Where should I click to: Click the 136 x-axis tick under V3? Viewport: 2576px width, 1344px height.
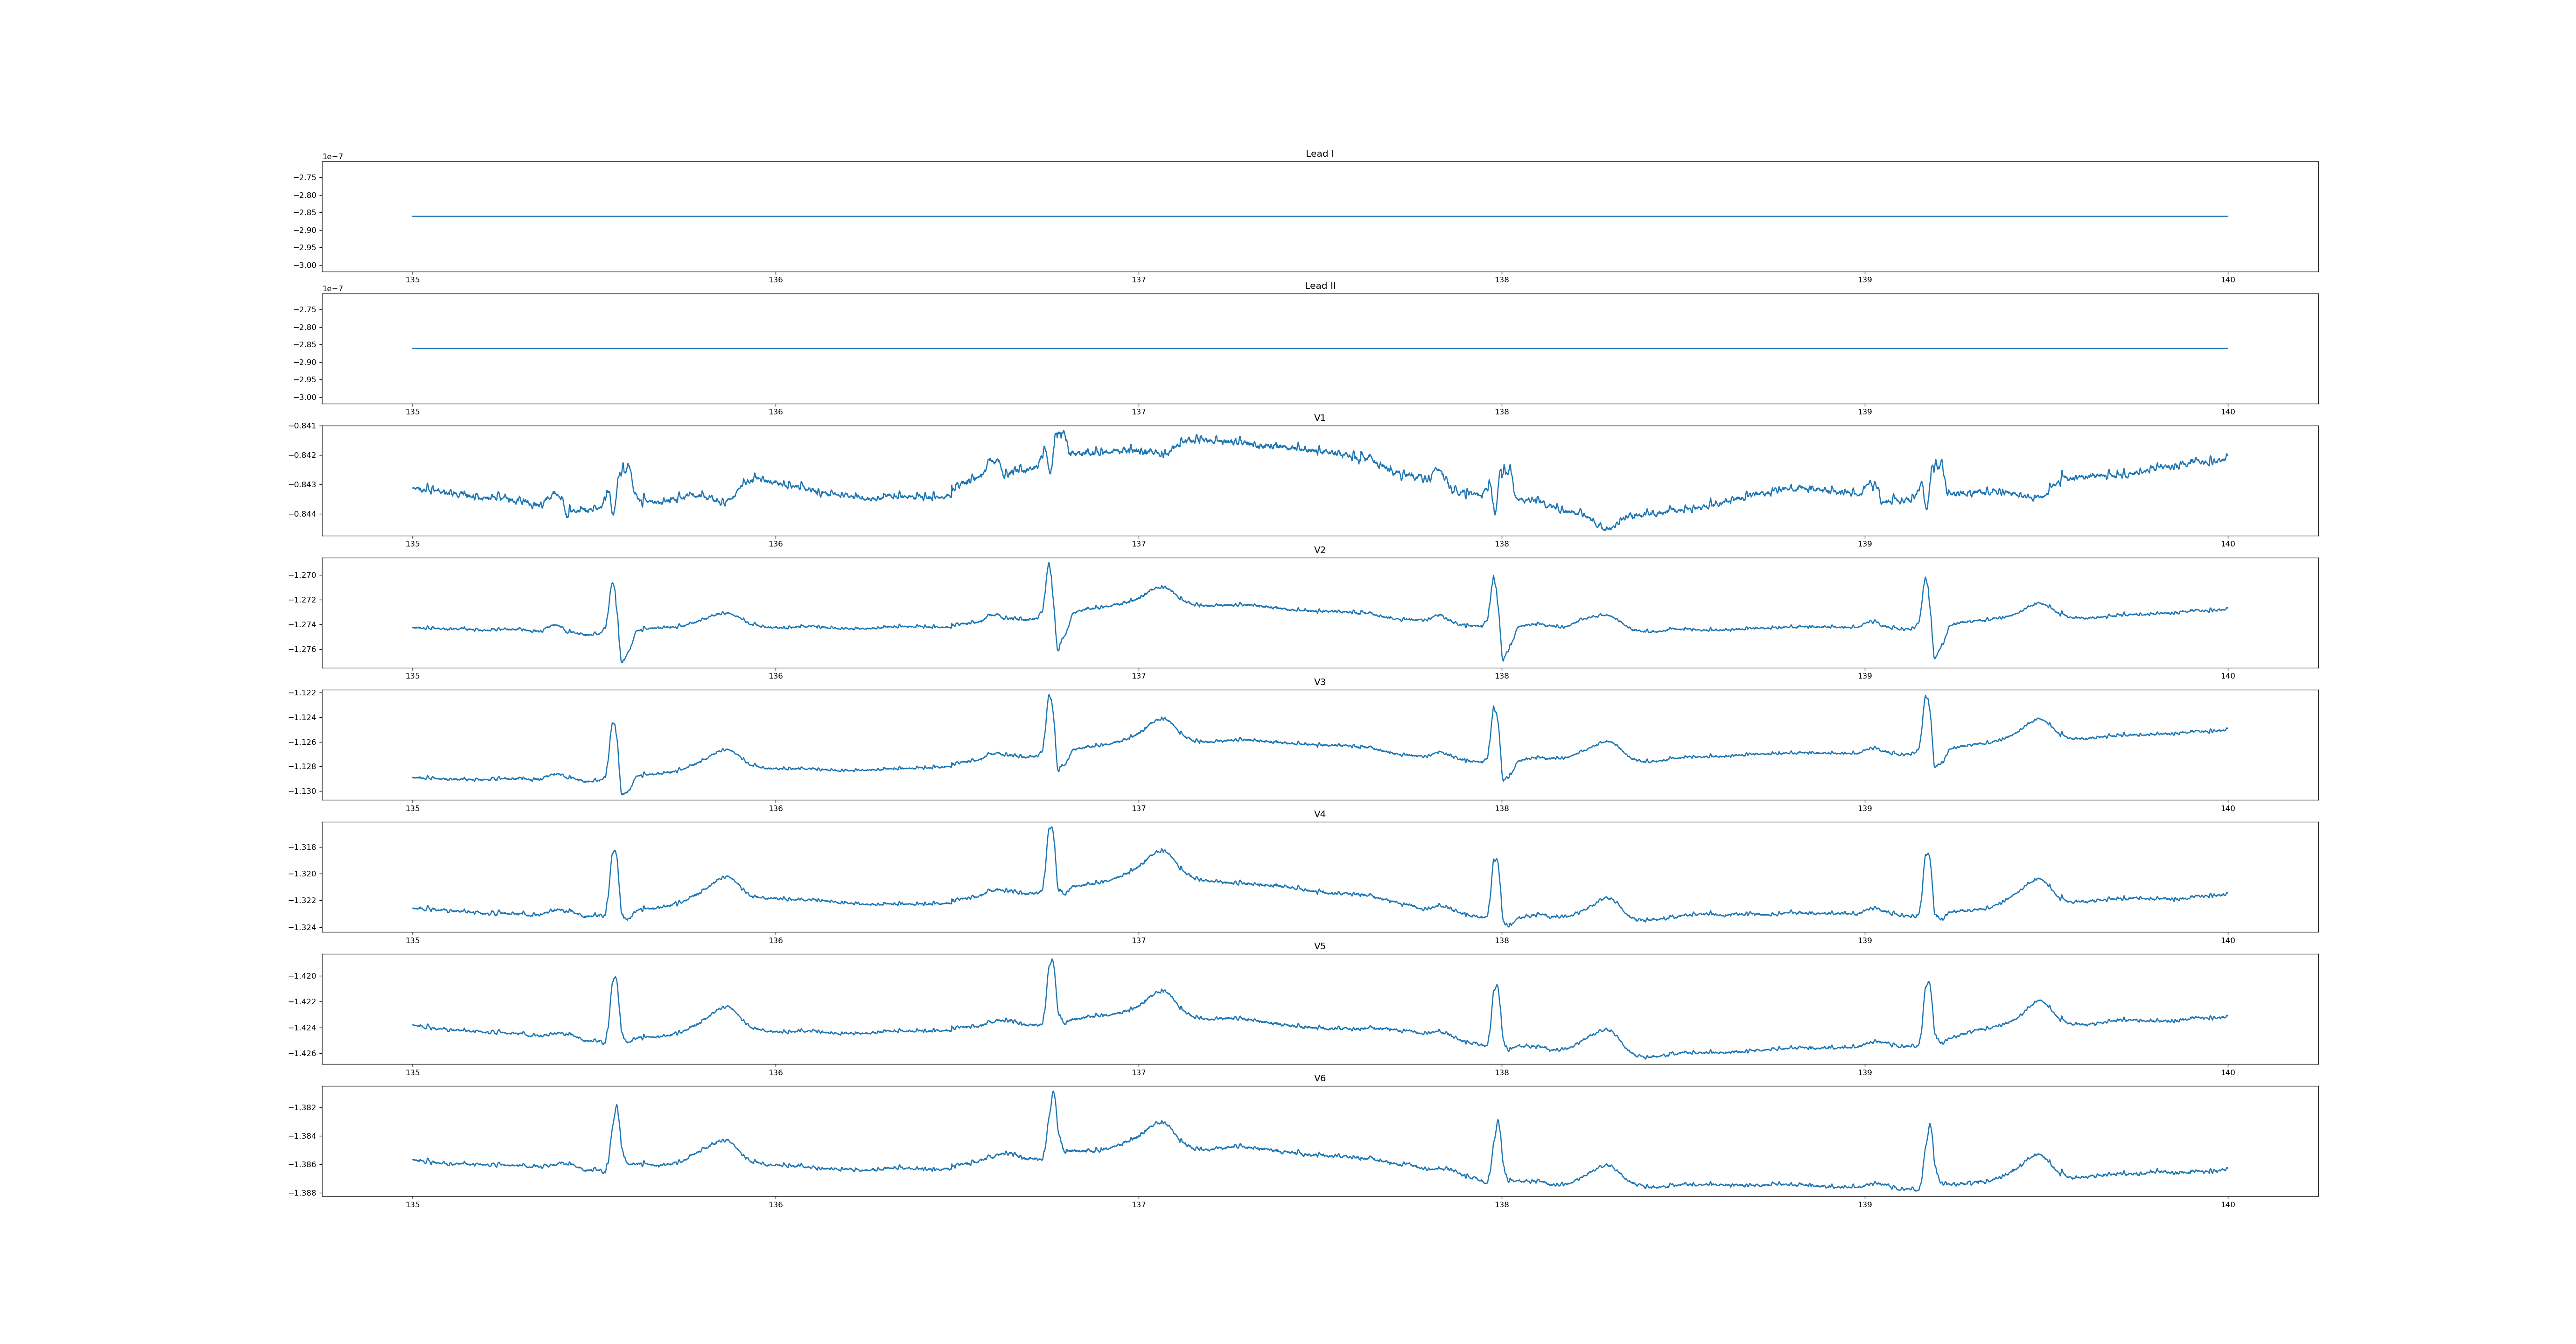[x=775, y=808]
